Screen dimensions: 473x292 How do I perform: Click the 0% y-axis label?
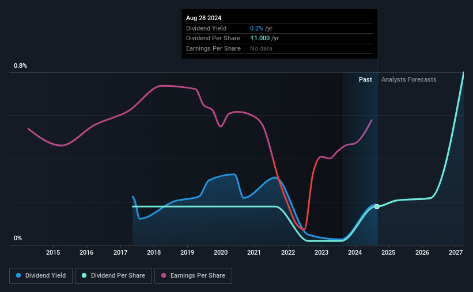(18, 239)
